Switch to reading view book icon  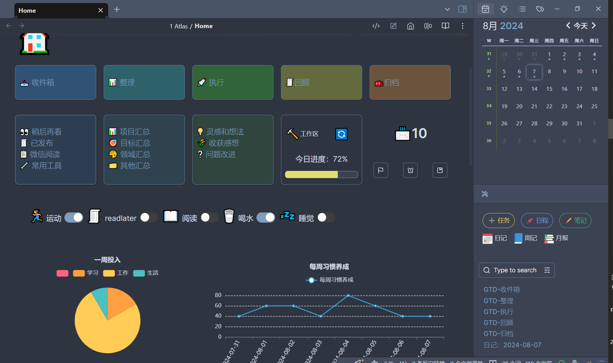tap(445, 26)
